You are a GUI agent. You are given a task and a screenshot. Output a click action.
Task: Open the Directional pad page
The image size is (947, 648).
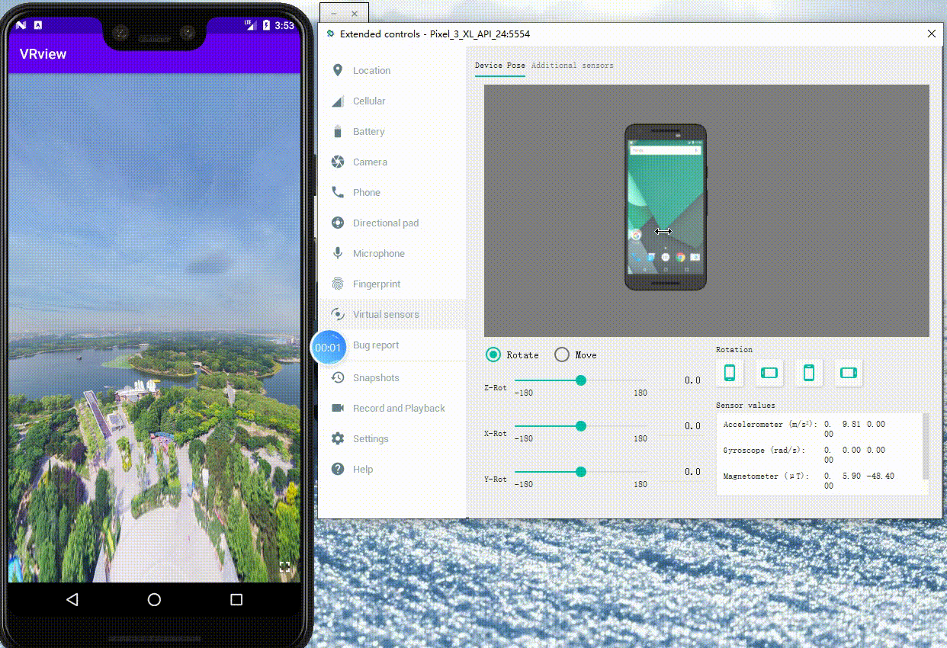click(391, 223)
